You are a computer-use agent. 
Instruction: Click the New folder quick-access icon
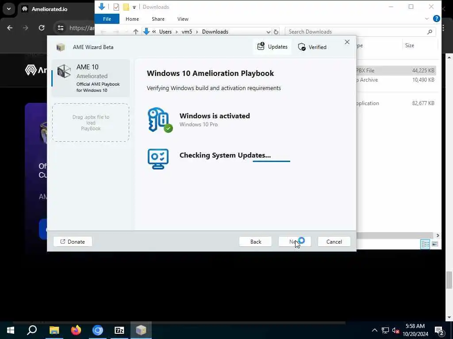pos(126,7)
